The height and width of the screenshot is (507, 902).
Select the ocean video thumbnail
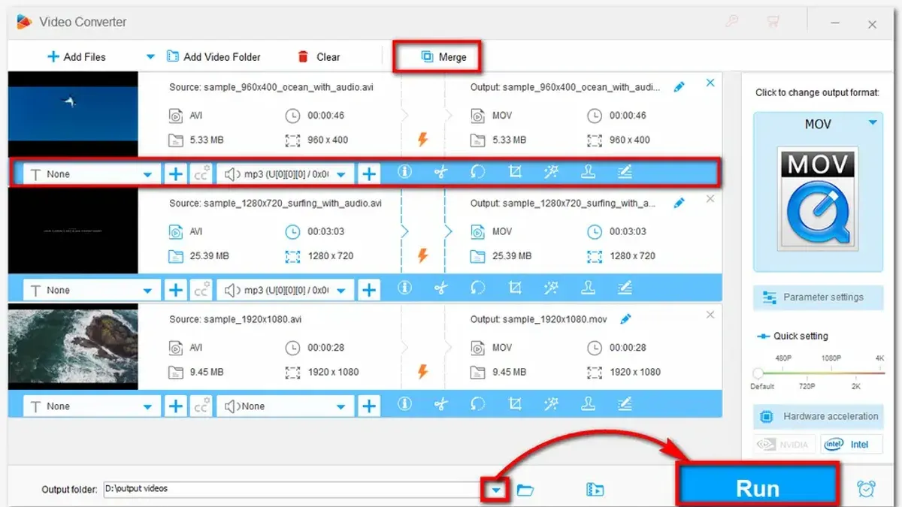click(73, 114)
